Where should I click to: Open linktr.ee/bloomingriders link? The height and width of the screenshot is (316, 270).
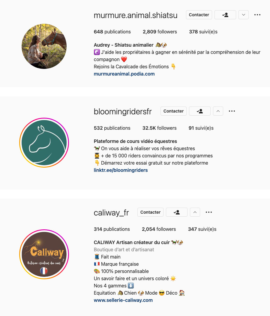pyautogui.click(x=121, y=170)
